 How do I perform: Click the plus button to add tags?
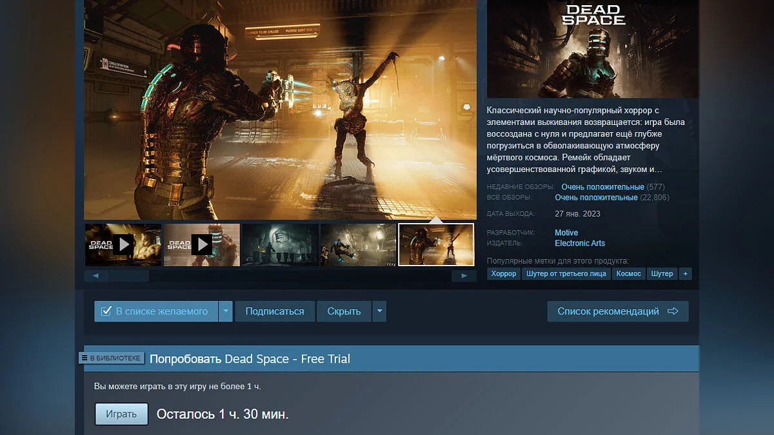(x=685, y=274)
